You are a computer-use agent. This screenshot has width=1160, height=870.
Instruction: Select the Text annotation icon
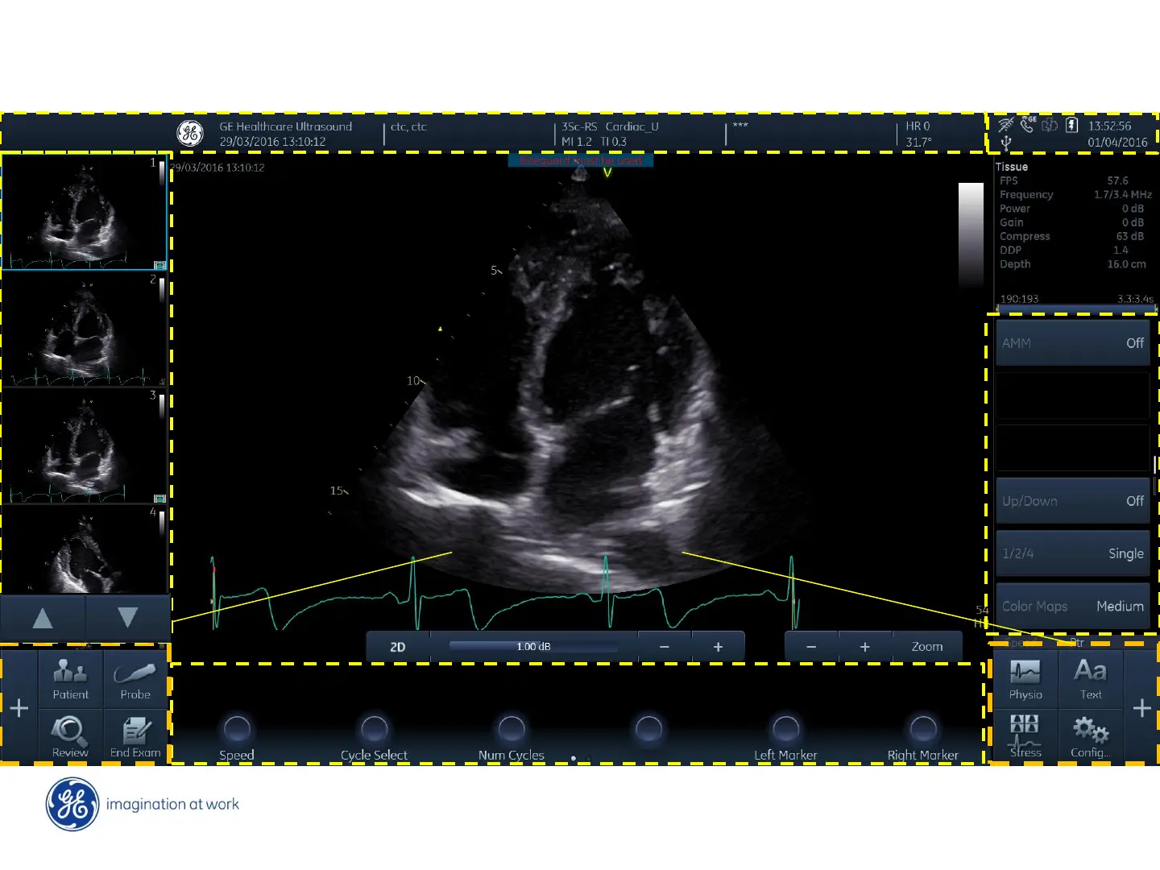(x=1091, y=679)
